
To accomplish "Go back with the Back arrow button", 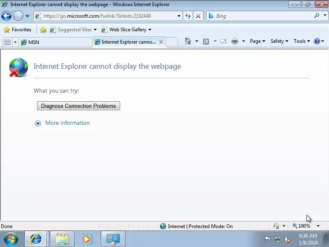I will [x=6, y=16].
